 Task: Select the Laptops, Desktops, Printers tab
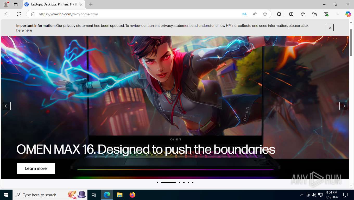(54, 4)
